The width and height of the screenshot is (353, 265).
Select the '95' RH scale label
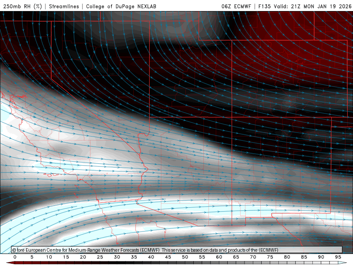(338, 257)
